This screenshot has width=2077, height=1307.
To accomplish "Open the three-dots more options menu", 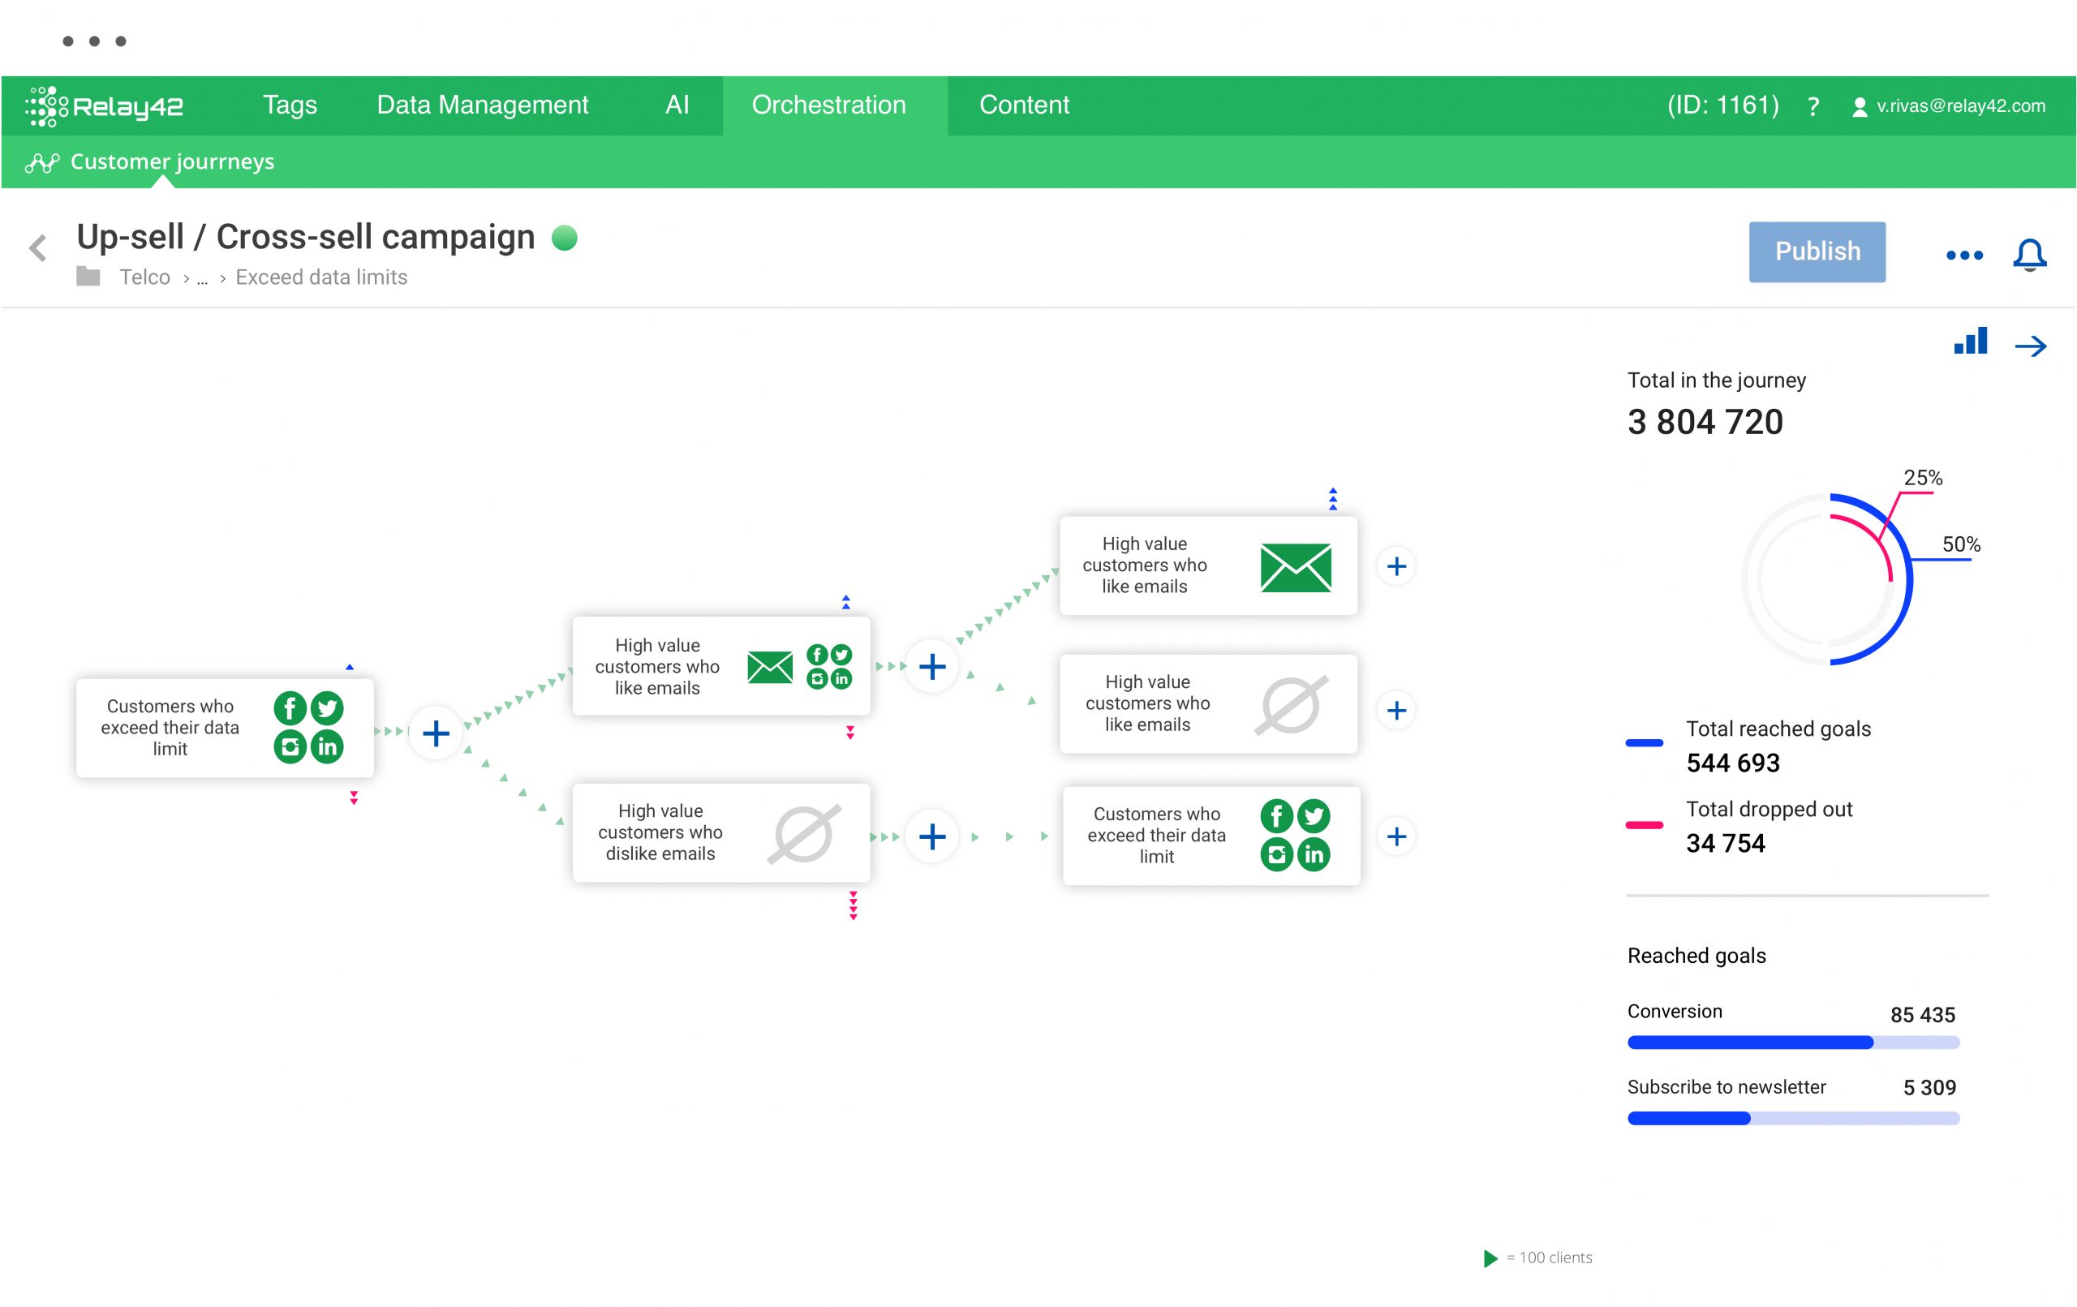I will point(1964,255).
